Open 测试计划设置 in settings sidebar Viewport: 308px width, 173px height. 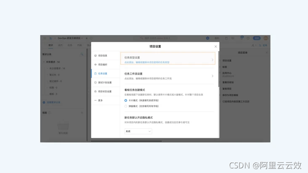tap(106, 82)
